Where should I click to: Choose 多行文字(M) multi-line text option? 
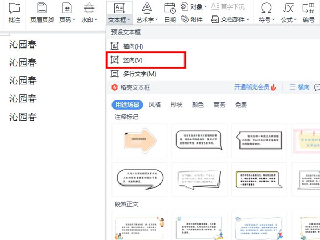point(139,74)
